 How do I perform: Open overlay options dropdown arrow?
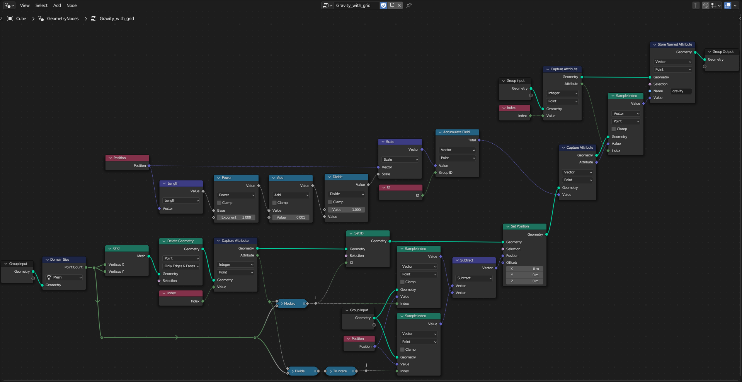click(735, 5)
